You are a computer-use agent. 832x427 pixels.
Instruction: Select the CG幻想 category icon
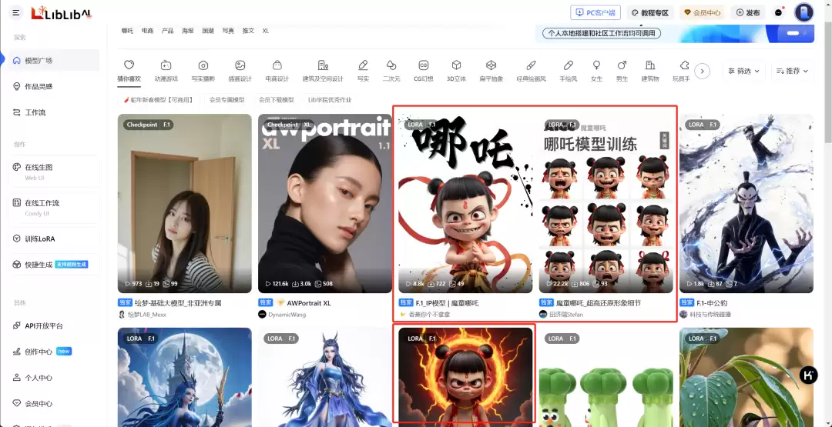click(424, 71)
